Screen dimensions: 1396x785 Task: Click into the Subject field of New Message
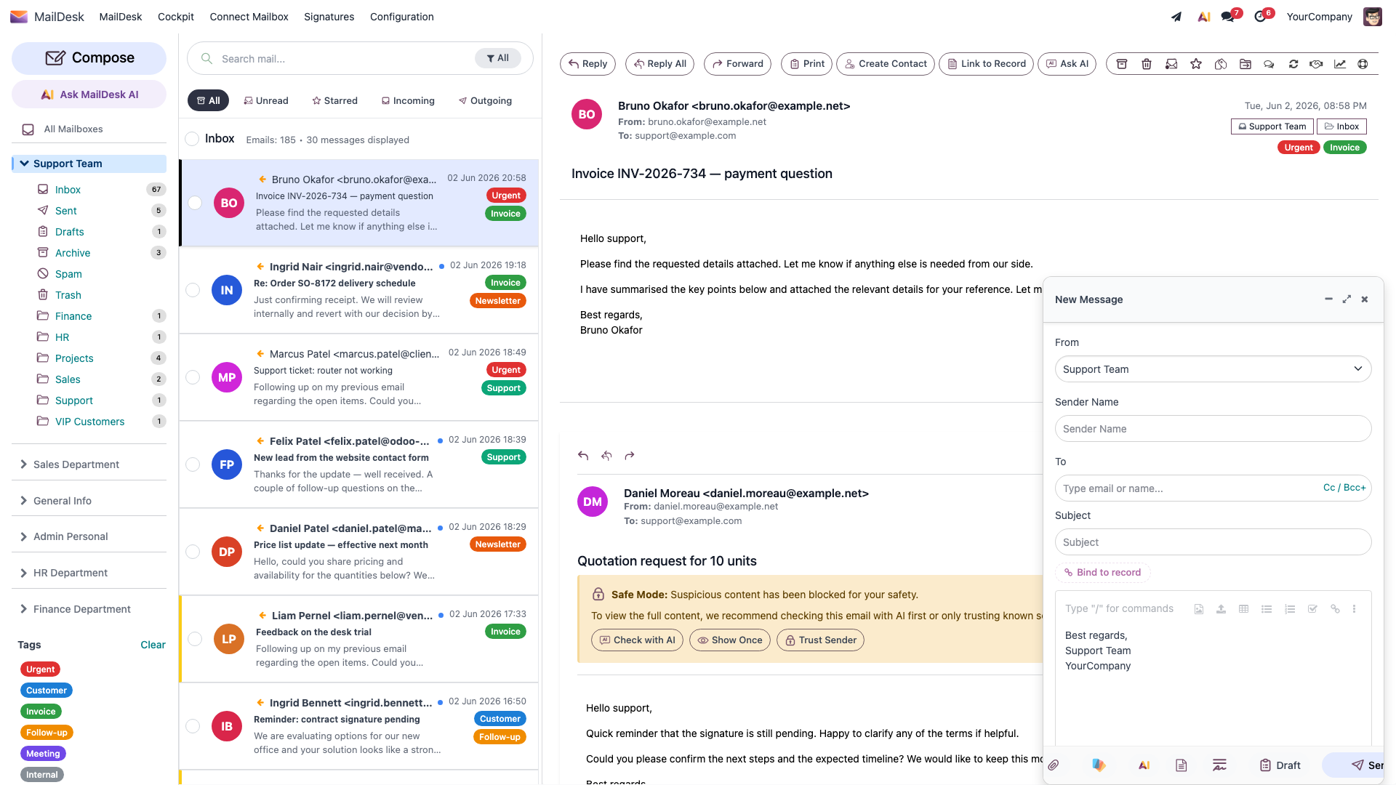(x=1213, y=542)
